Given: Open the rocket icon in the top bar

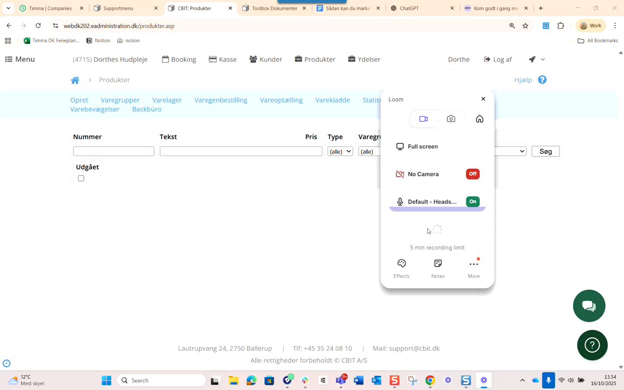Looking at the screenshot, I should pos(532,59).
